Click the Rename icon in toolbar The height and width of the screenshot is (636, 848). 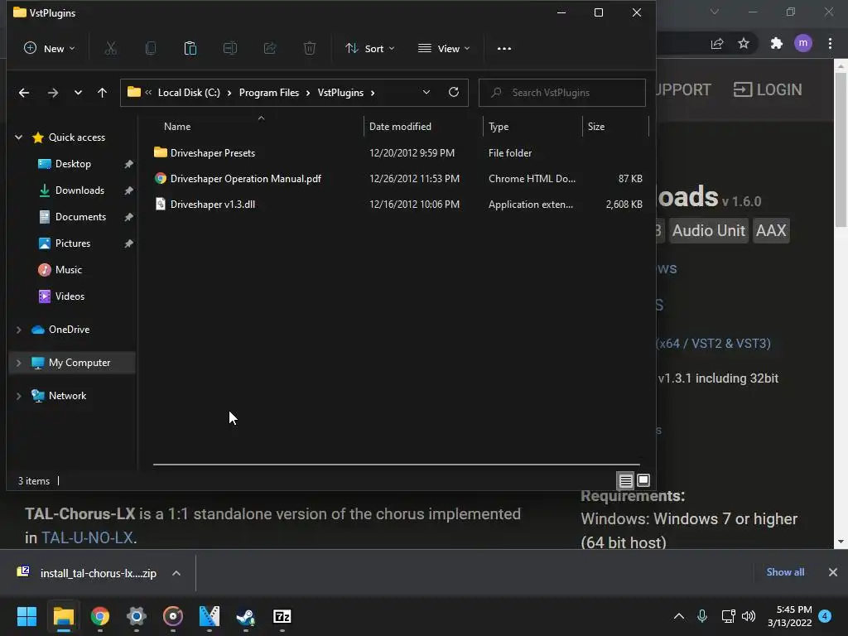coord(230,49)
